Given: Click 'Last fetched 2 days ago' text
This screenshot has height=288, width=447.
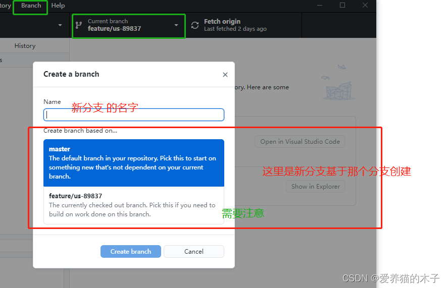Looking at the screenshot, I should pos(235,29).
